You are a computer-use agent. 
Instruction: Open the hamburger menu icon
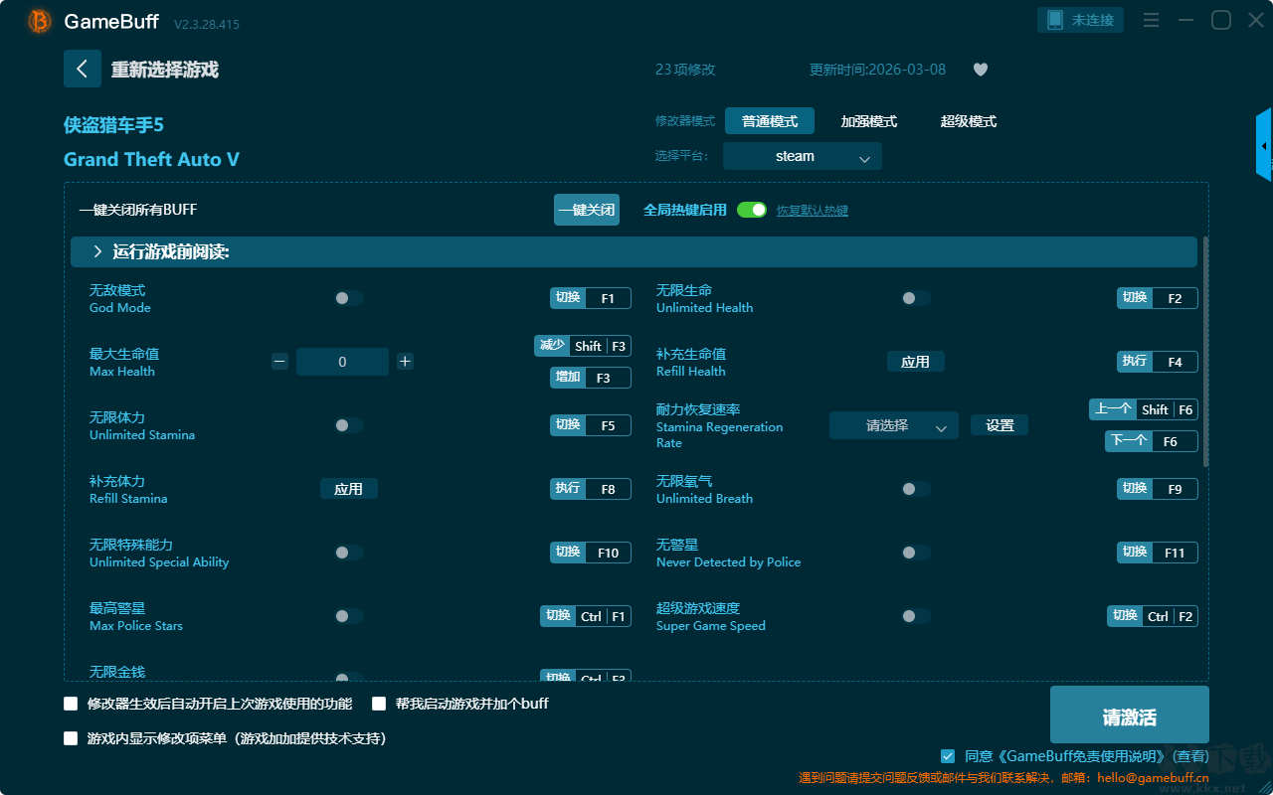click(x=1151, y=20)
